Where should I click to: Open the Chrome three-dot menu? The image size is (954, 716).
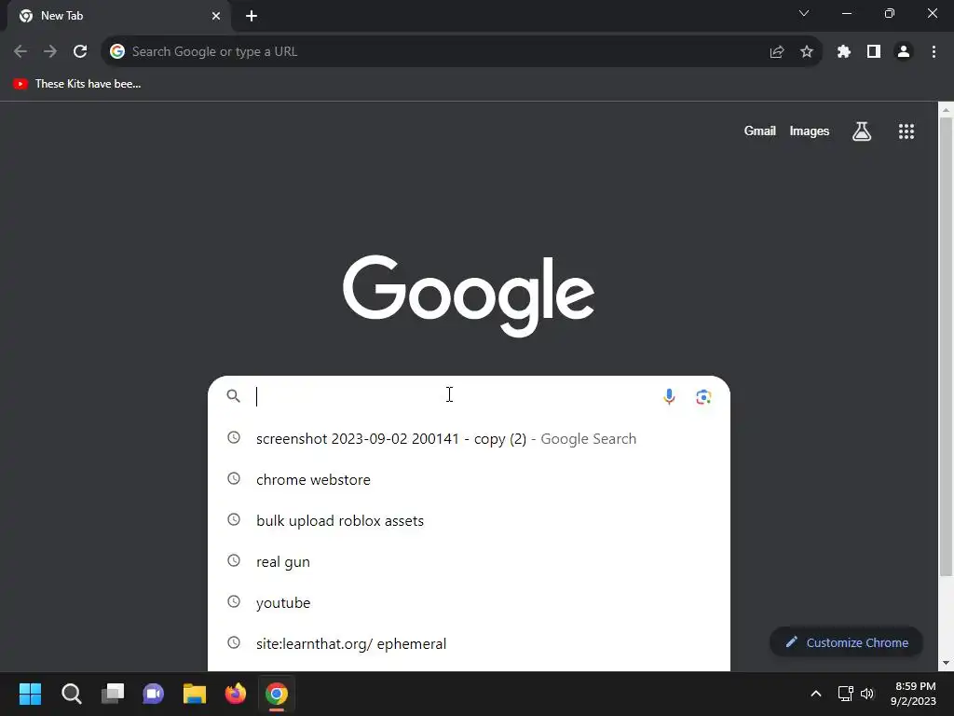(934, 52)
